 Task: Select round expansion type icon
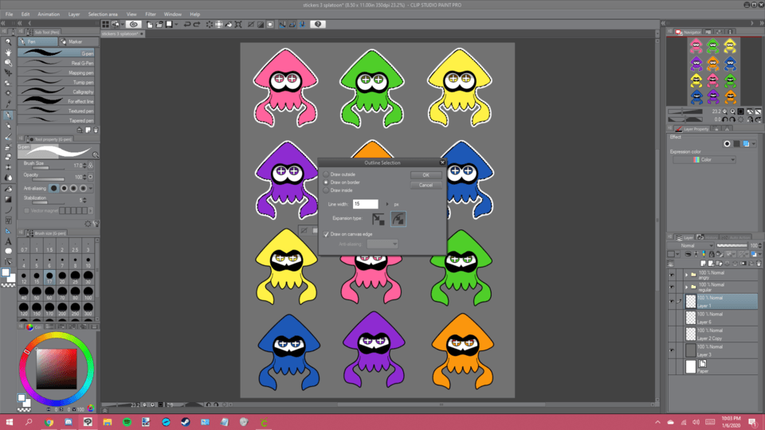pyautogui.click(x=398, y=219)
